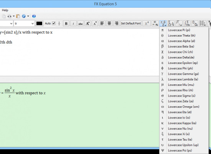Select Lowercase Omega (om) item
This screenshot has height=154, width=211.
tap(184, 107)
